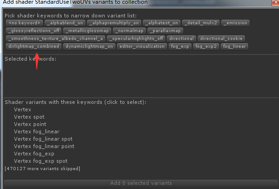Close the shader variants dialog
279x189 pixels.
276,2
